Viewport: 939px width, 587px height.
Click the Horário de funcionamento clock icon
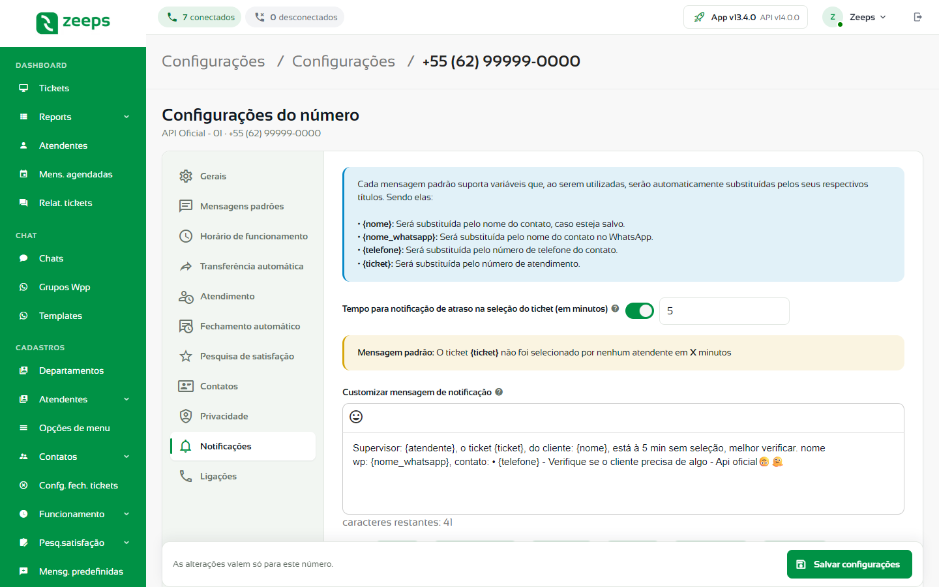click(186, 236)
